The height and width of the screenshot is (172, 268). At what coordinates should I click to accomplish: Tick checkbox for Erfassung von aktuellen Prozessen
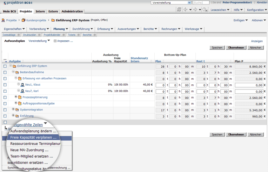click(5, 79)
